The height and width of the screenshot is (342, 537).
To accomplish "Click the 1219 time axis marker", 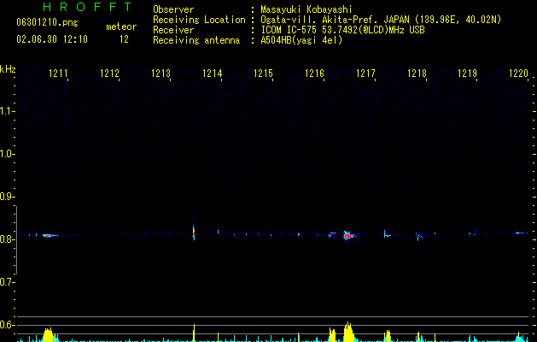I will pyautogui.click(x=468, y=74).
